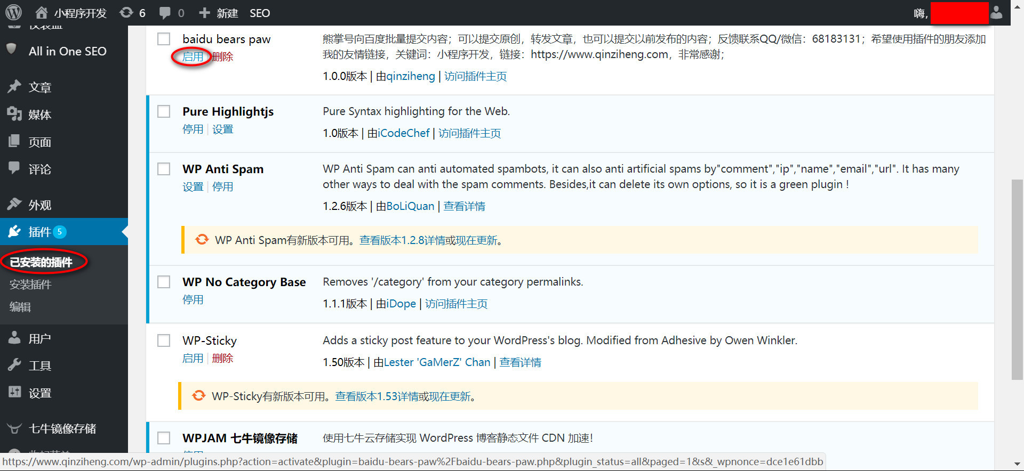Delete baidu bears paw via 删除
The width and height of the screenshot is (1024, 471).
(222, 56)
